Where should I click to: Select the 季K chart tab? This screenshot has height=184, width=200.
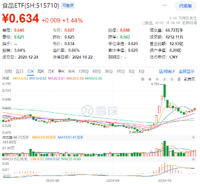pyautogui.click(x=61, y=72)
